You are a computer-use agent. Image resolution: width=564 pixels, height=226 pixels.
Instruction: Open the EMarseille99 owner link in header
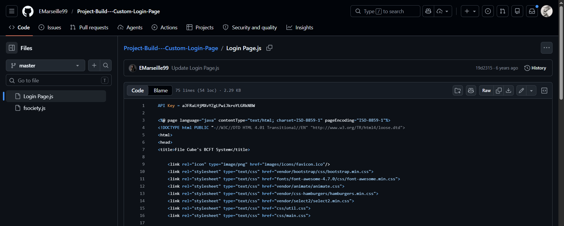click(53, 11)
